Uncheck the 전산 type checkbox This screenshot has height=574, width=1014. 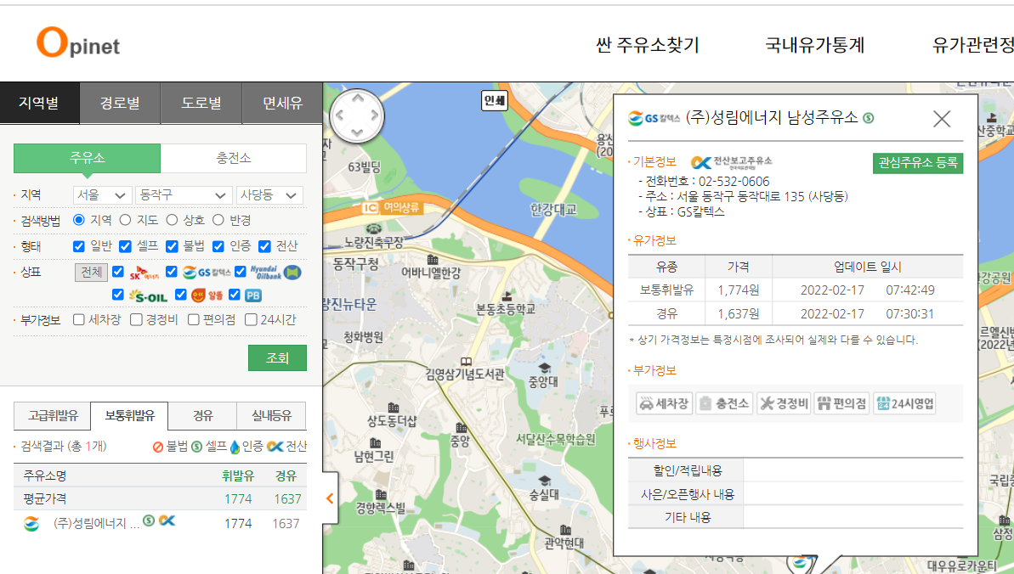tap(264, 246)
